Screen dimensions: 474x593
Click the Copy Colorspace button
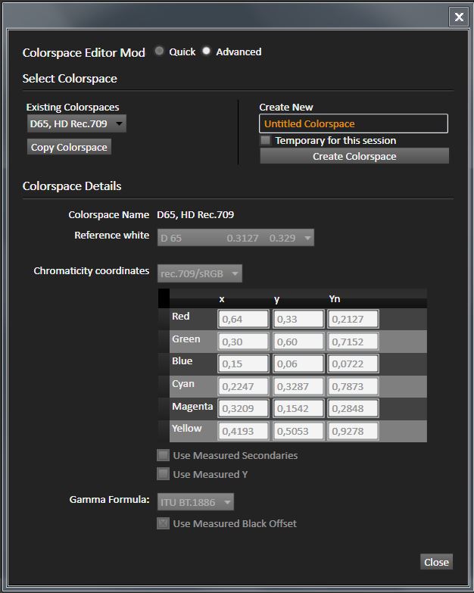pos(69,147)
